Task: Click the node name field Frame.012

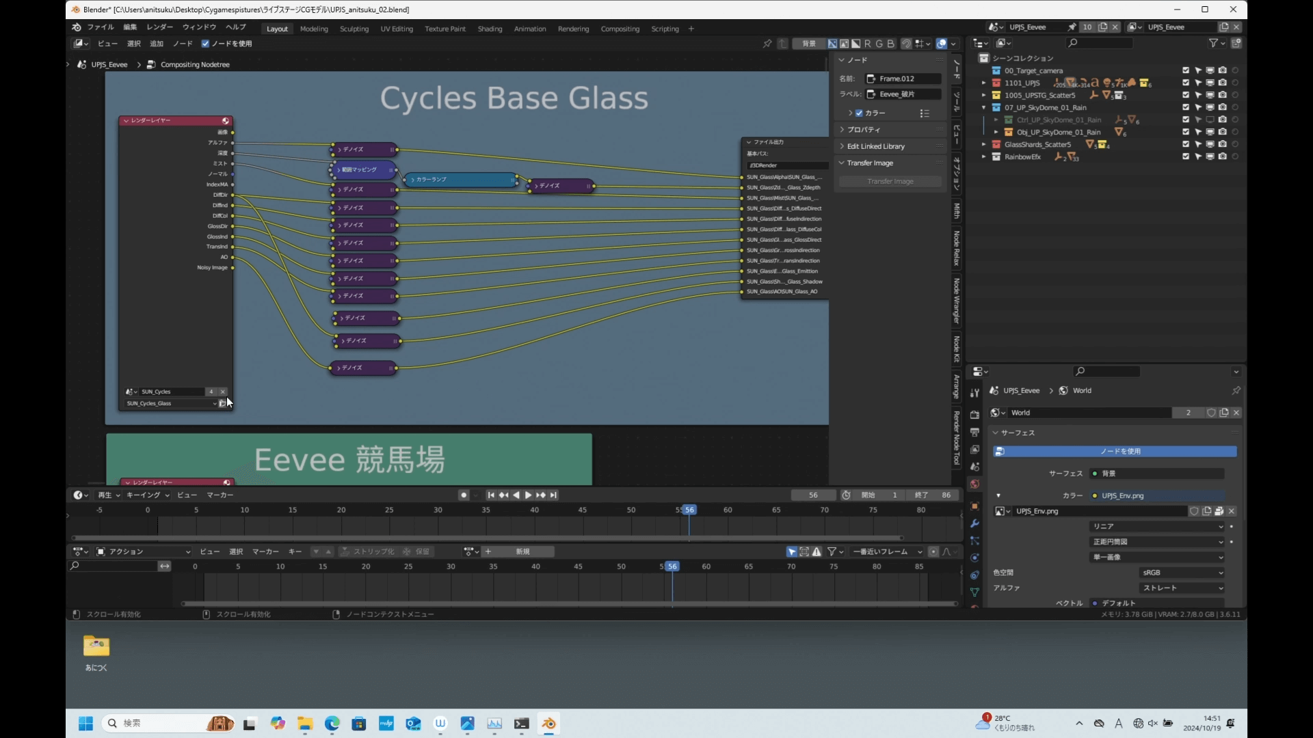Action: (x=903, y=79)
